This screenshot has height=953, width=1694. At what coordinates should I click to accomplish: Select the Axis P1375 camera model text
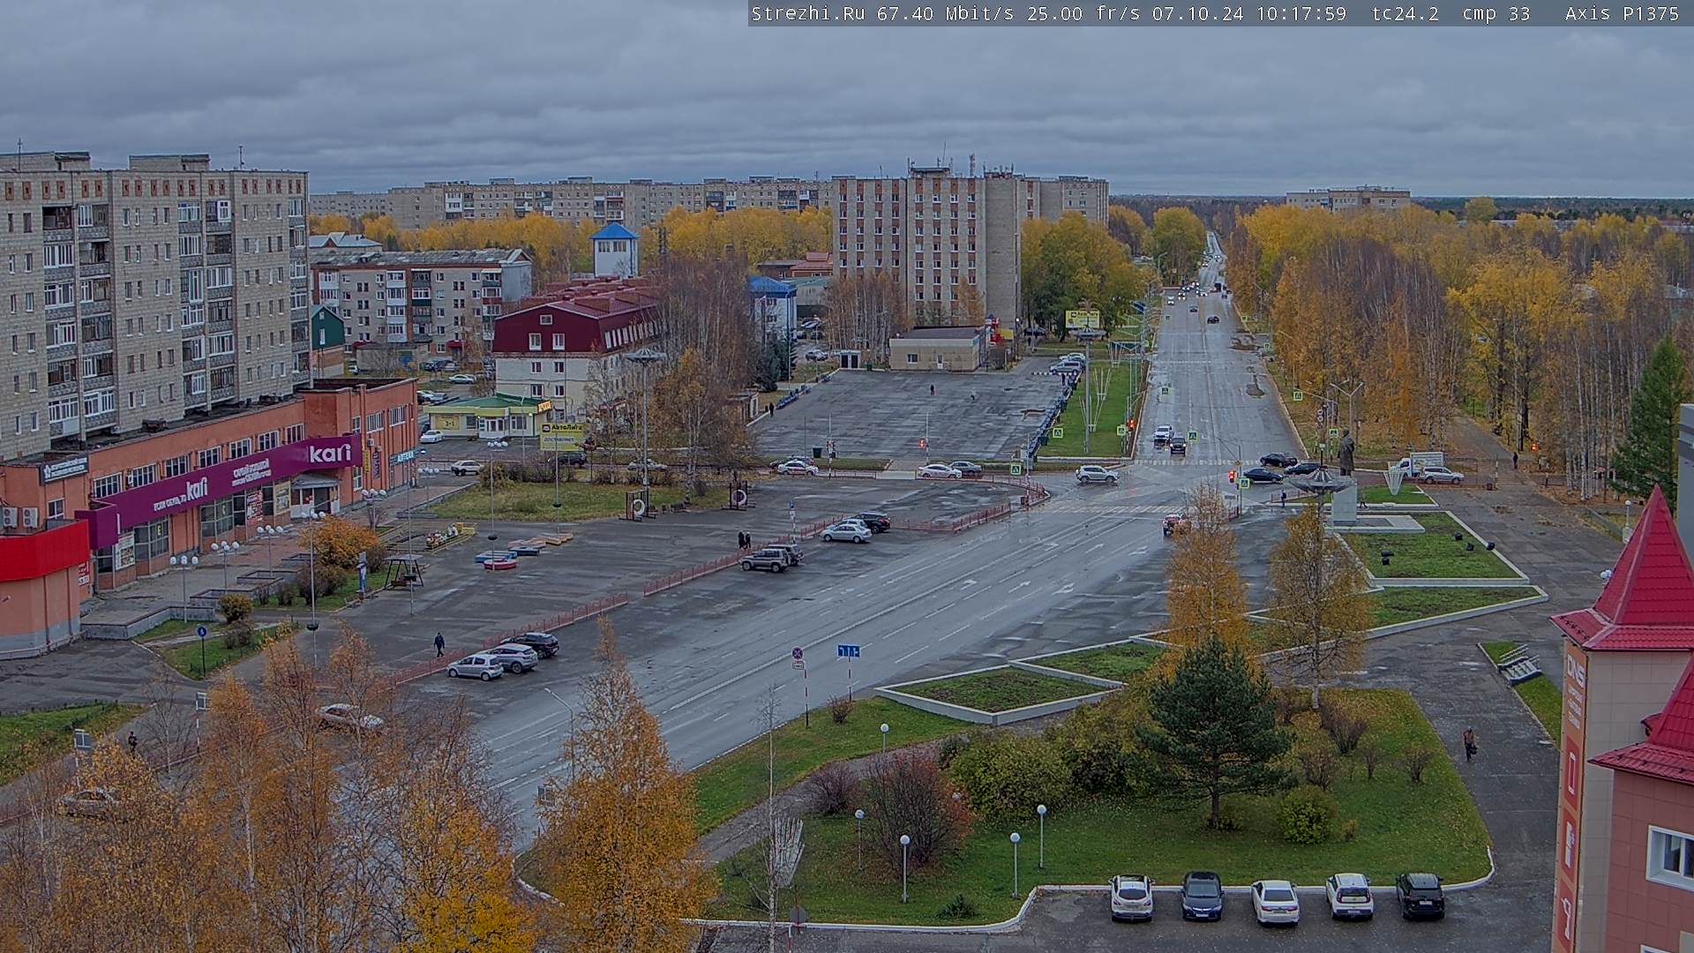click(1622, 13)
